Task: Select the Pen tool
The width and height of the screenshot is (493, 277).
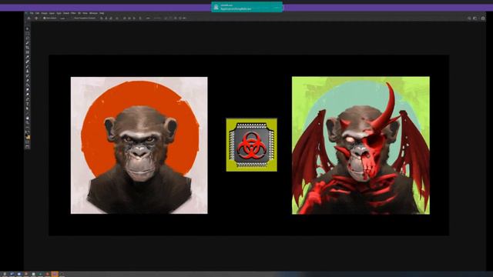Action: pos(28,99)
